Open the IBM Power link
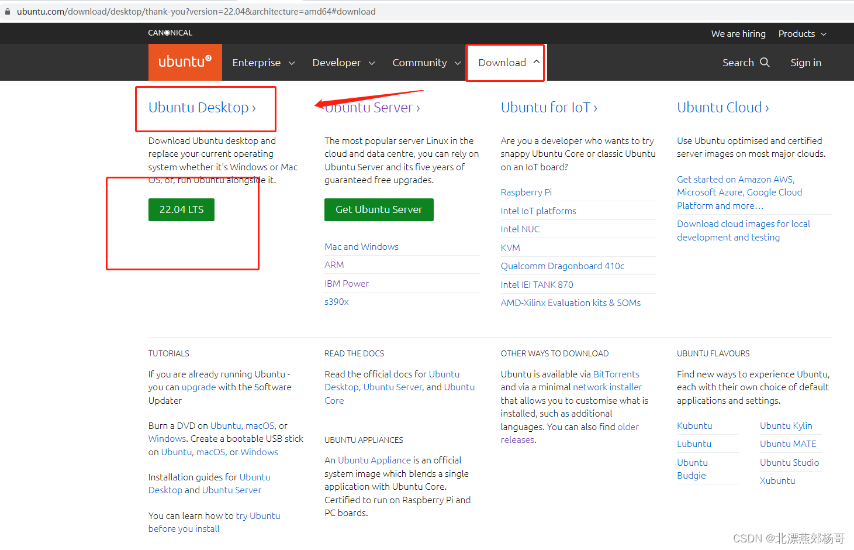 [347, 284]
